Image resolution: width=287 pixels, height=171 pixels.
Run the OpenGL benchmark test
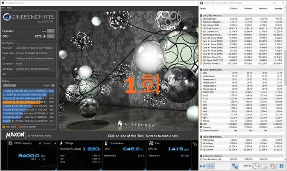point(51,31)
